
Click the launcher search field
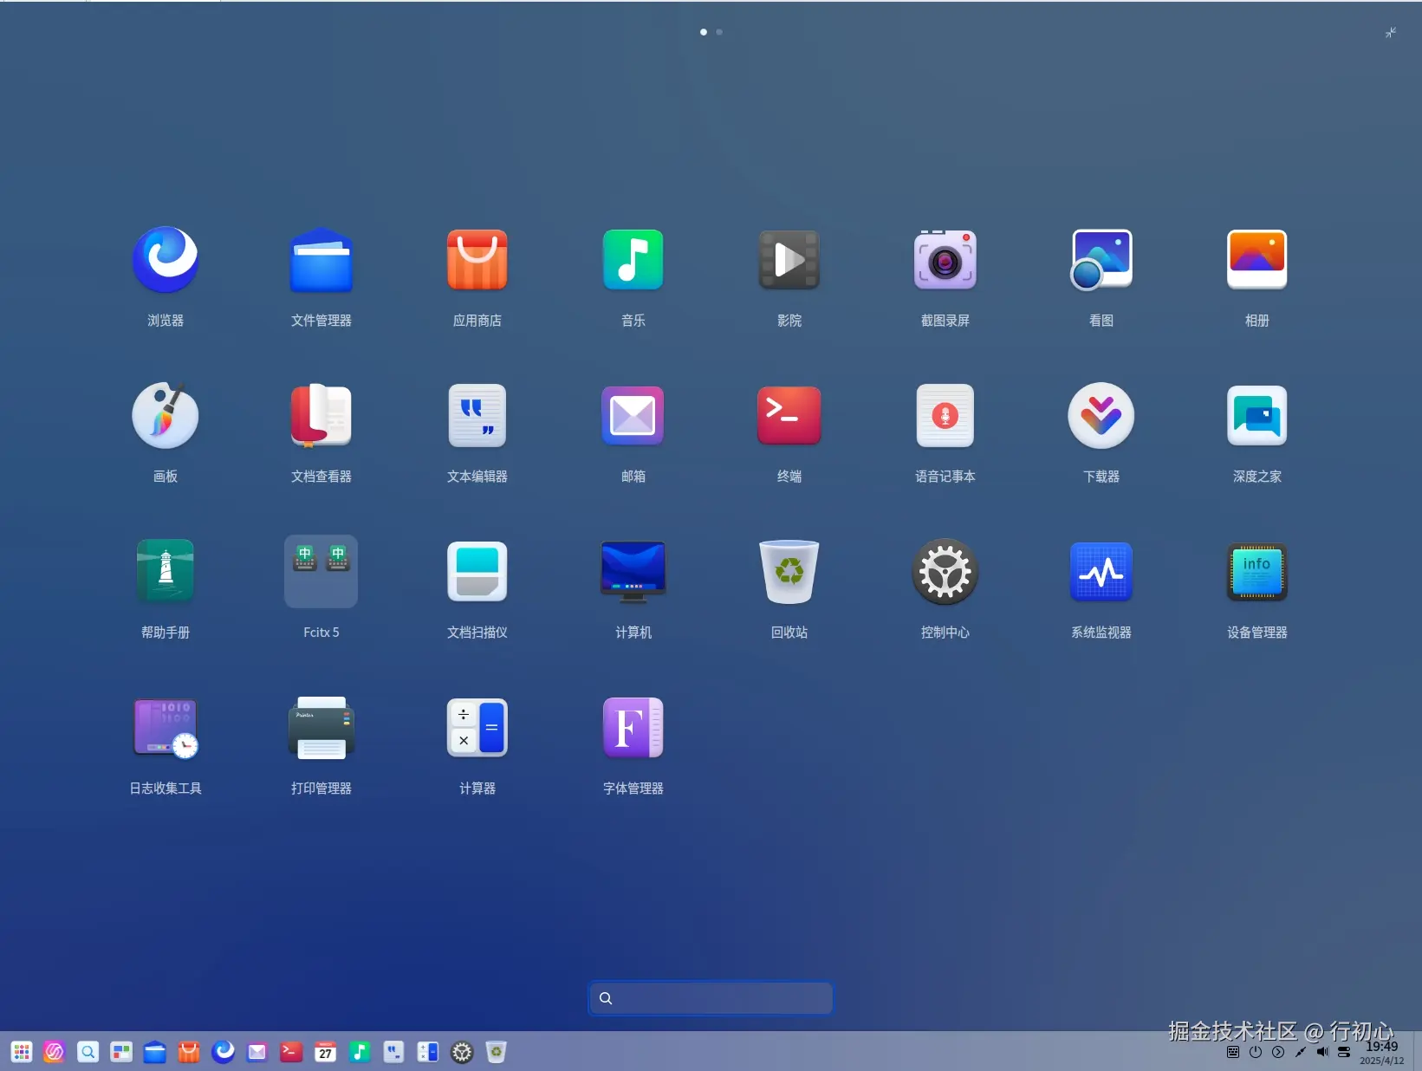(x=711, y=998)
